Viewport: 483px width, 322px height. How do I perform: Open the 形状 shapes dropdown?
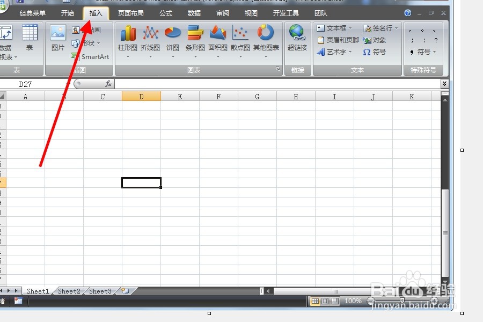[86, 43]
